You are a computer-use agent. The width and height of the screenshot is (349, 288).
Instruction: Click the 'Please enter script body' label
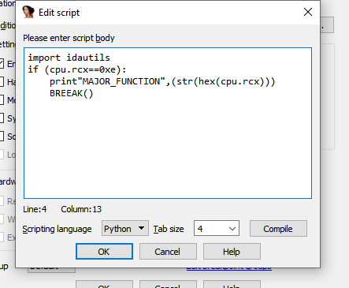tap(69, 38)
